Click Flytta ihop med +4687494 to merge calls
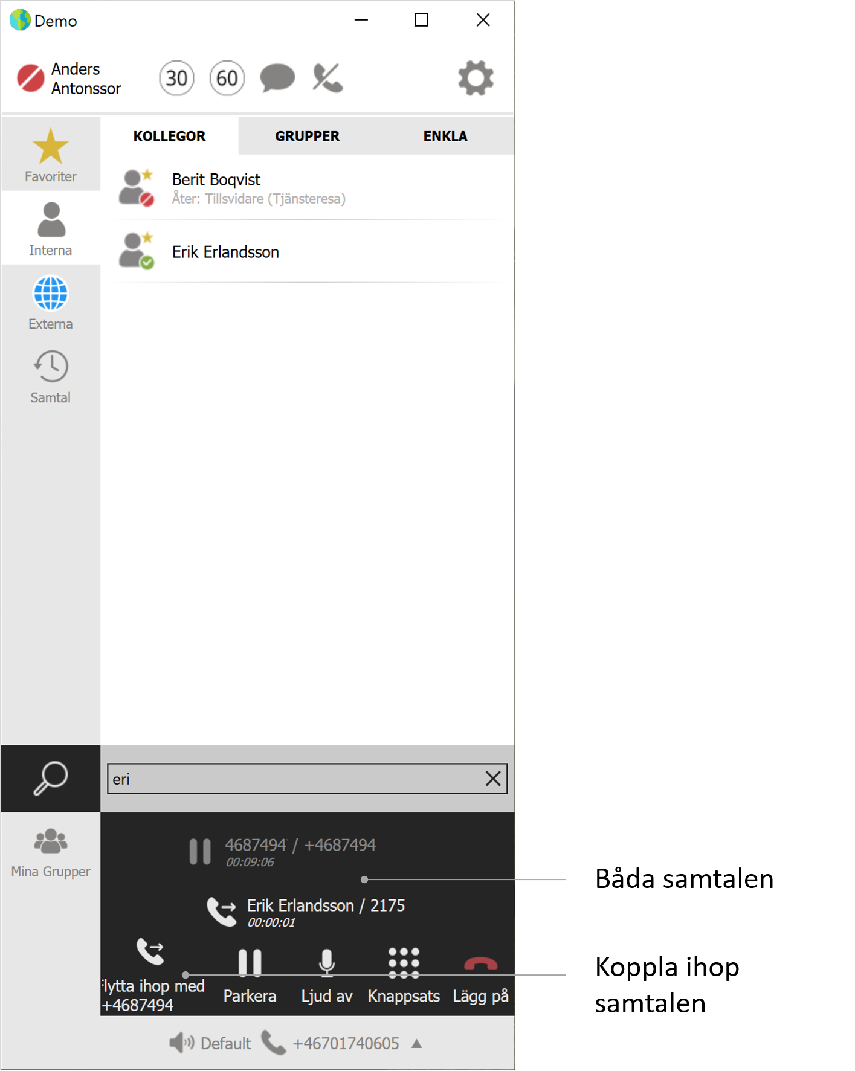The height and width of the screenshot is (1071, 855). coord(152,976)
